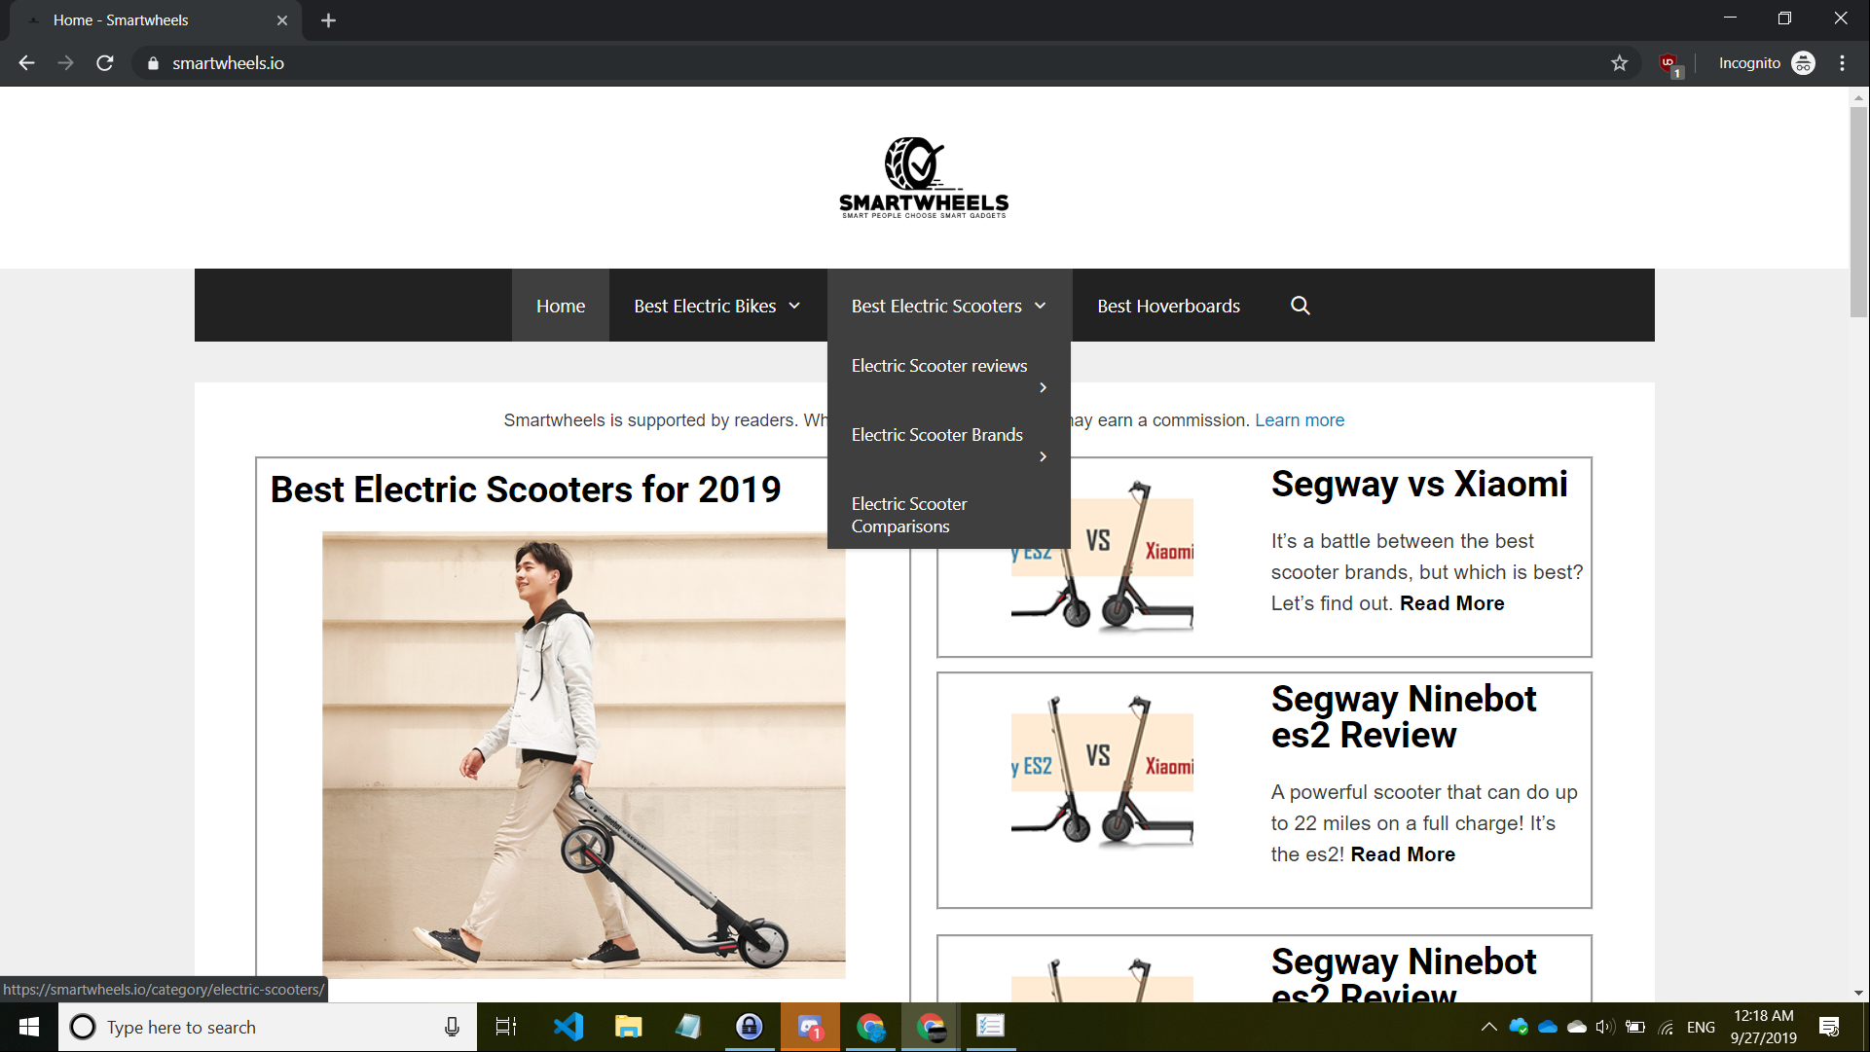Select Electric Scooter Comparisons menu item

(x=908, y=515)
